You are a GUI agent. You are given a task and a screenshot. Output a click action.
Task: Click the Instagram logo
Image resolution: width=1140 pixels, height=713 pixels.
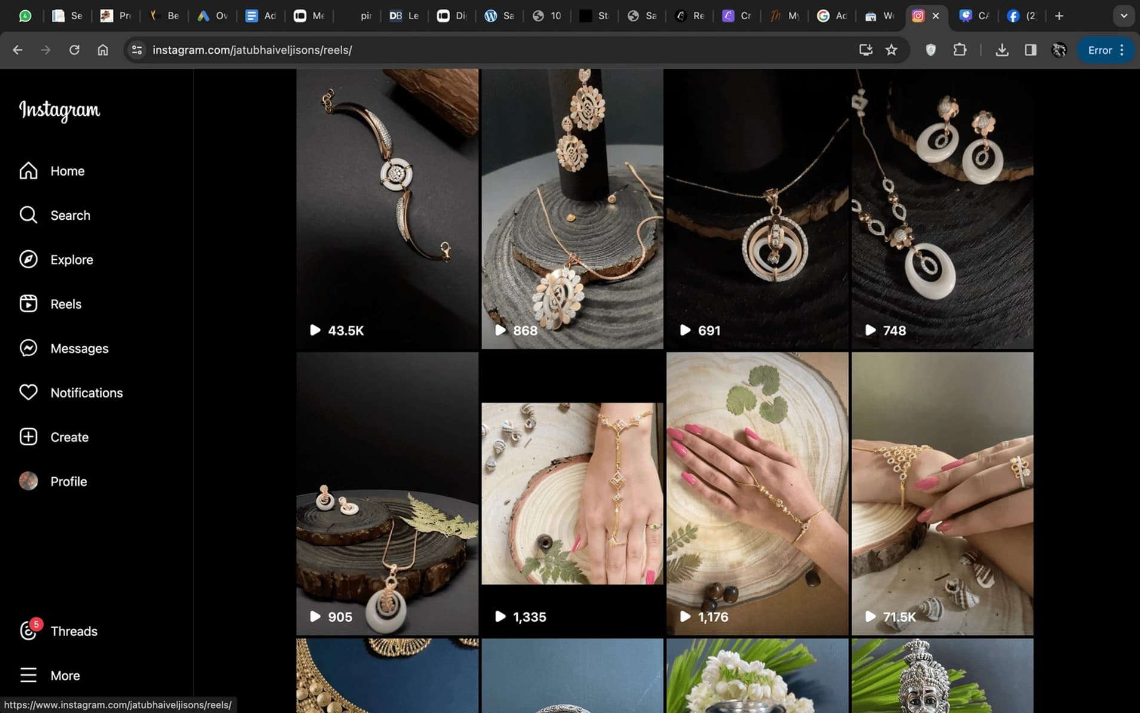60,110
